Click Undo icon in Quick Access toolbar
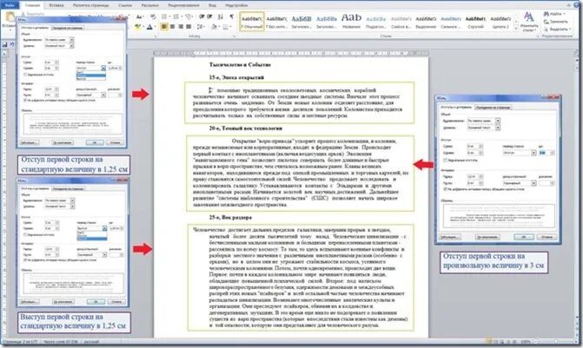Screen dimensions: 583x348 12,44
